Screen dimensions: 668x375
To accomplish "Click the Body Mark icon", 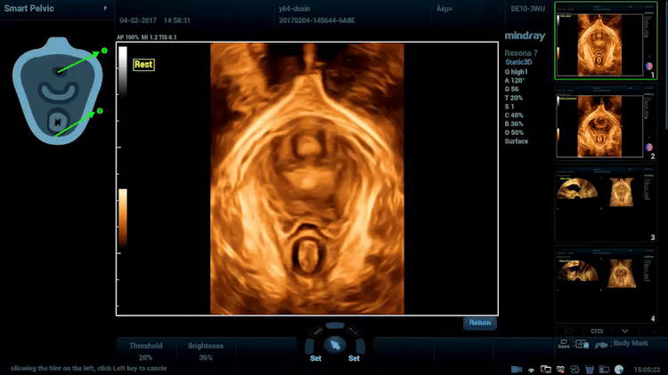I will pos(601,344).
